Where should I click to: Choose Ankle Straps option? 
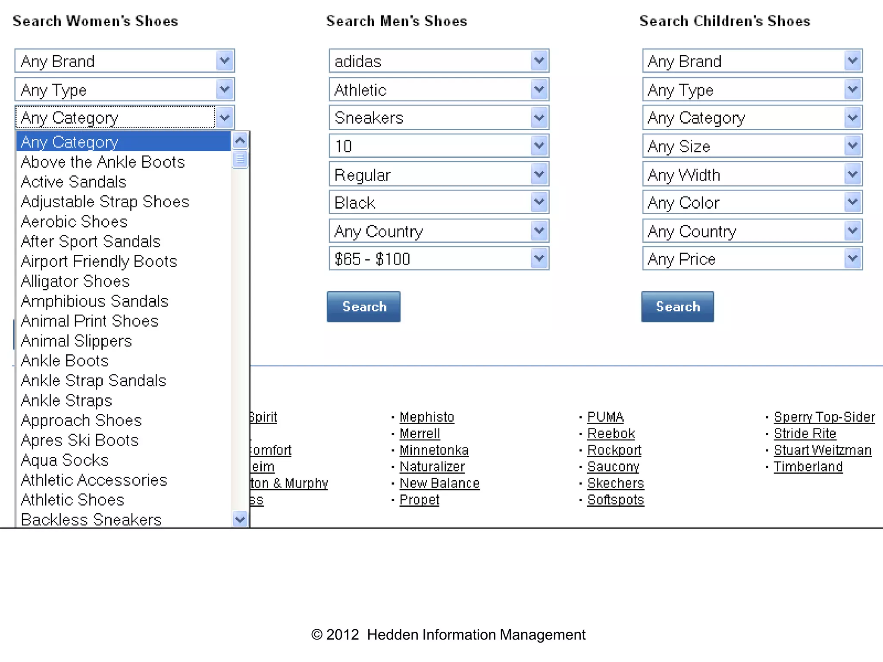coord(123,400)
